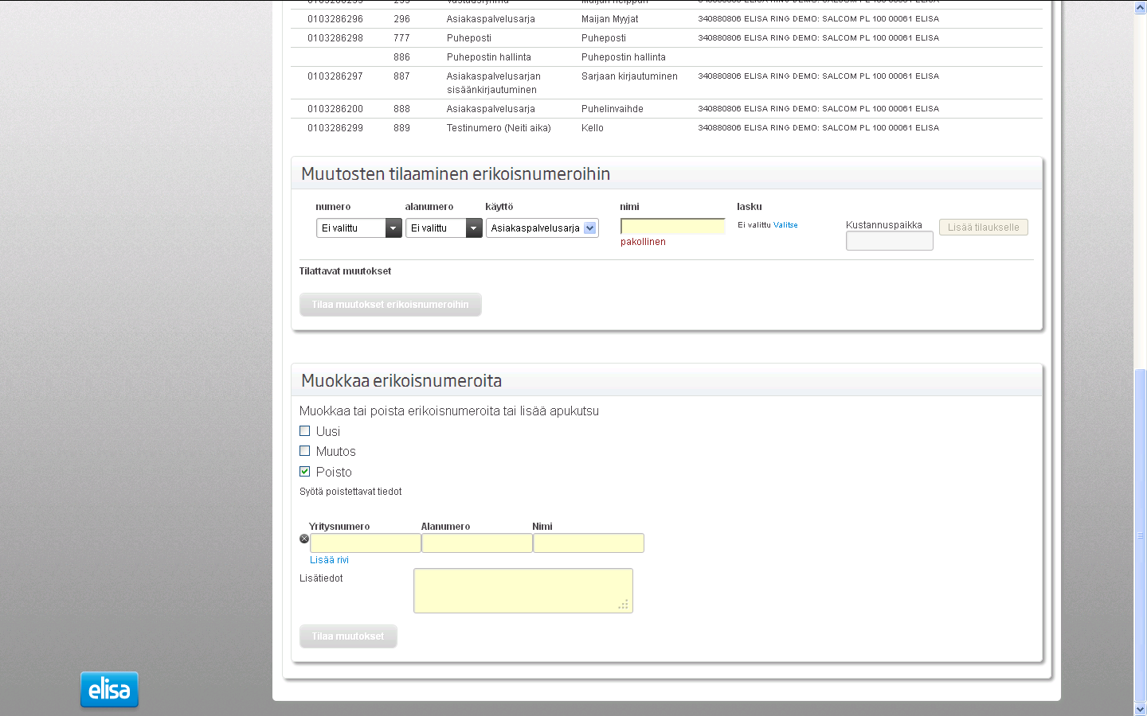Screen dimensions: 1147x716
Task: Select number 0103286200 in the table
Action: click(x=335, y=109)
